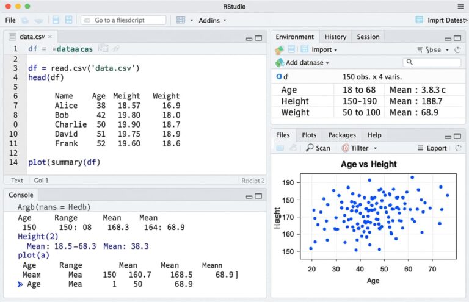The image size is (469, 302).
Task: Click the head(df) code line
Action: pos(46,77)
